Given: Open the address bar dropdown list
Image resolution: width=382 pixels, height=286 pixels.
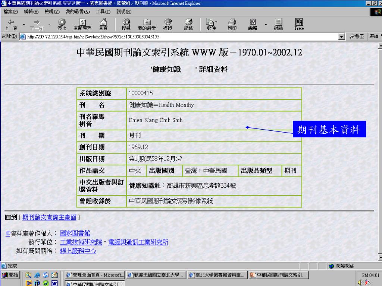Looking at the screenshot, I should click(x=342, y=37).
